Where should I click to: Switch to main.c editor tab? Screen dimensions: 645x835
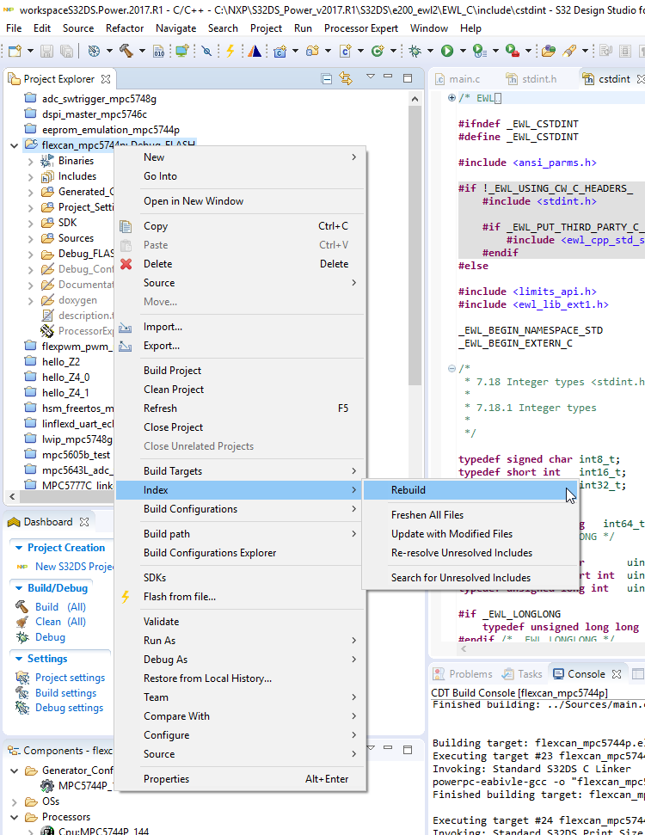(458, 79)
